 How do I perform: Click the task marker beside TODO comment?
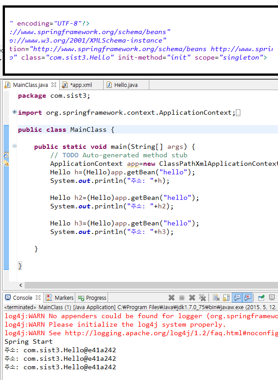[6, 155]
